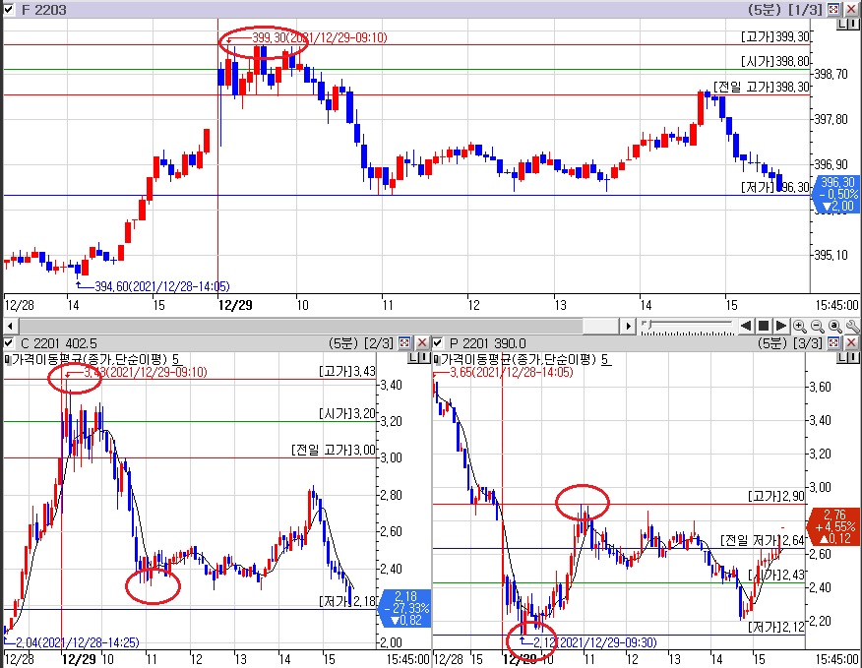Maximize the F 2203 chart pane
Screen dimensions: 862x668
[x=833, y=10]
